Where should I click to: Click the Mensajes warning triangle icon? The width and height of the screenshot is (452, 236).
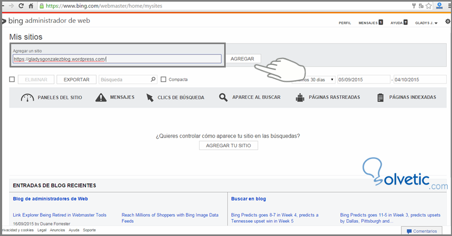click(101, 97)
